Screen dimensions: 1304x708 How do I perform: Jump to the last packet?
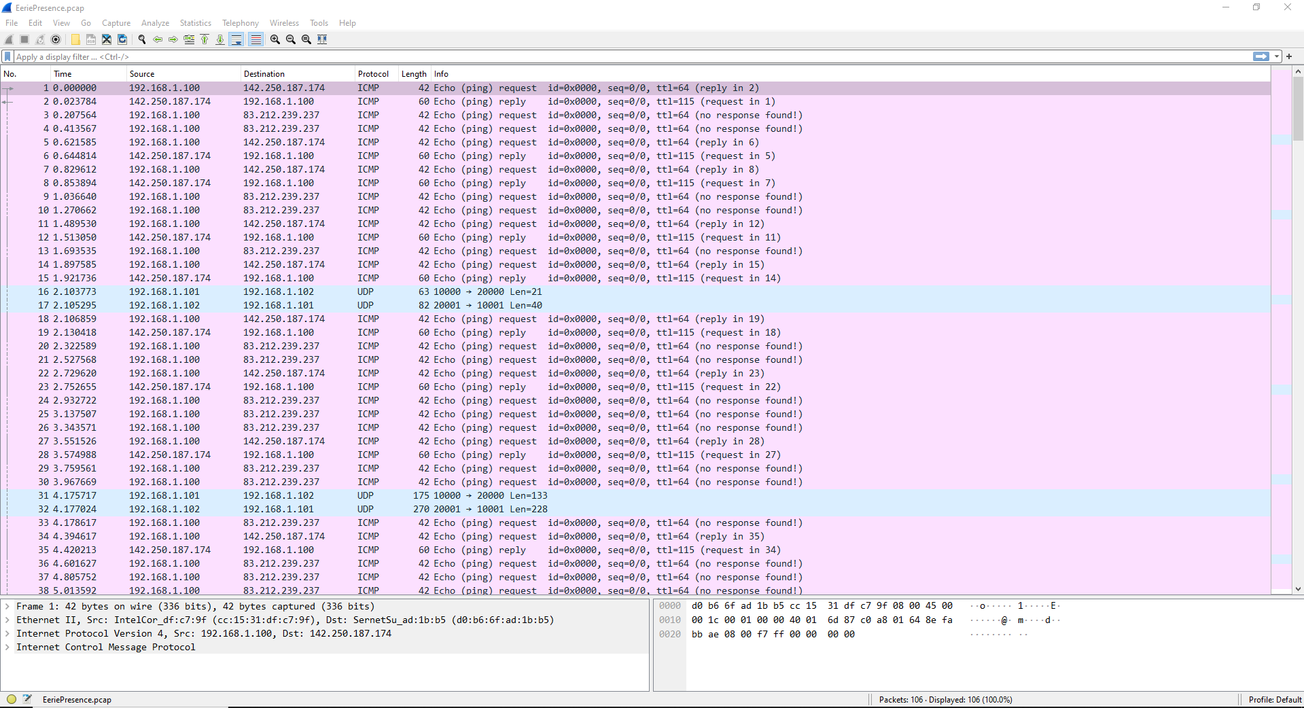pyautogui.click(x=220, y=39)
